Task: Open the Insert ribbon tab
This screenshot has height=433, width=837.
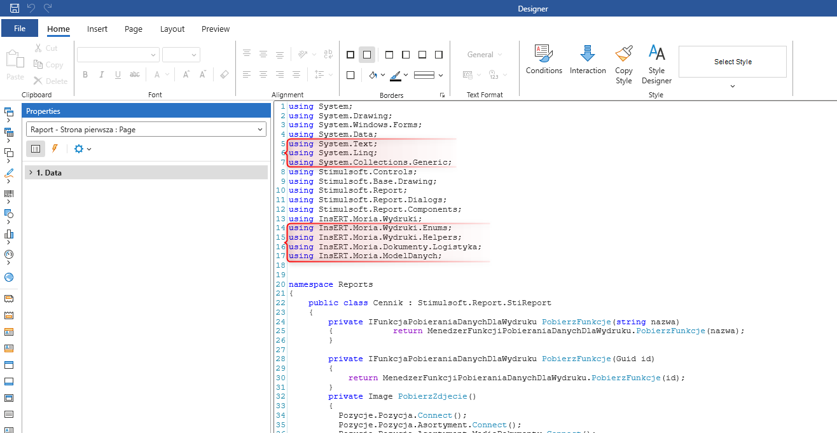Action: (97, 29)
